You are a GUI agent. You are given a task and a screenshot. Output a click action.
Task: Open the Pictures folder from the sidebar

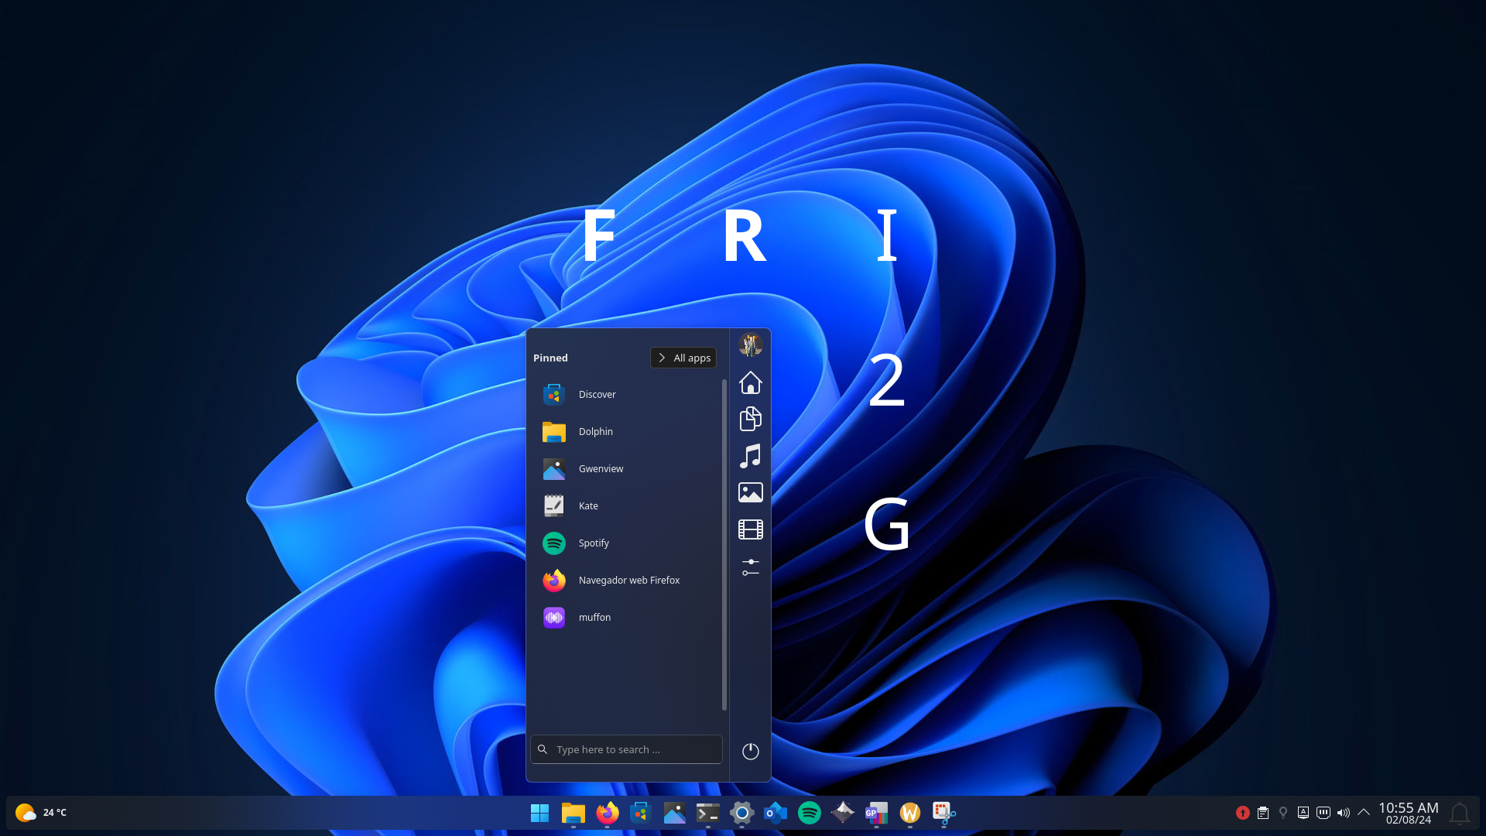tap(750, 492)
